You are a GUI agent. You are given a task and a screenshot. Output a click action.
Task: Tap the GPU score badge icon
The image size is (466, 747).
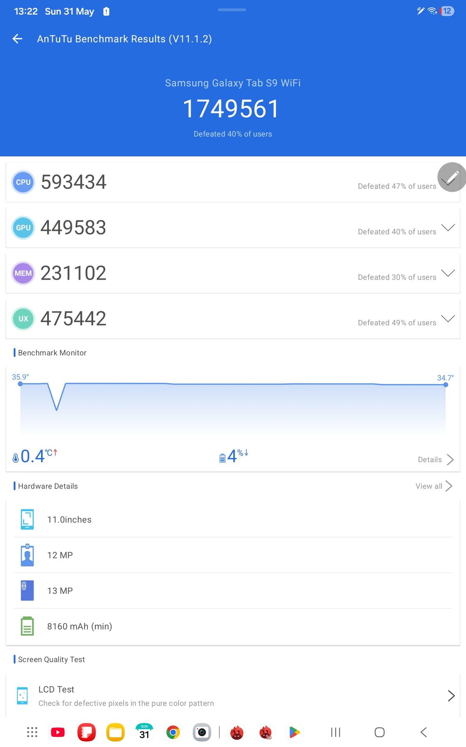coord(23,228)
